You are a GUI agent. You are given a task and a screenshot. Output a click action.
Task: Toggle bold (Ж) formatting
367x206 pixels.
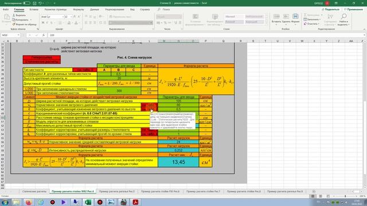pos(43,23)
